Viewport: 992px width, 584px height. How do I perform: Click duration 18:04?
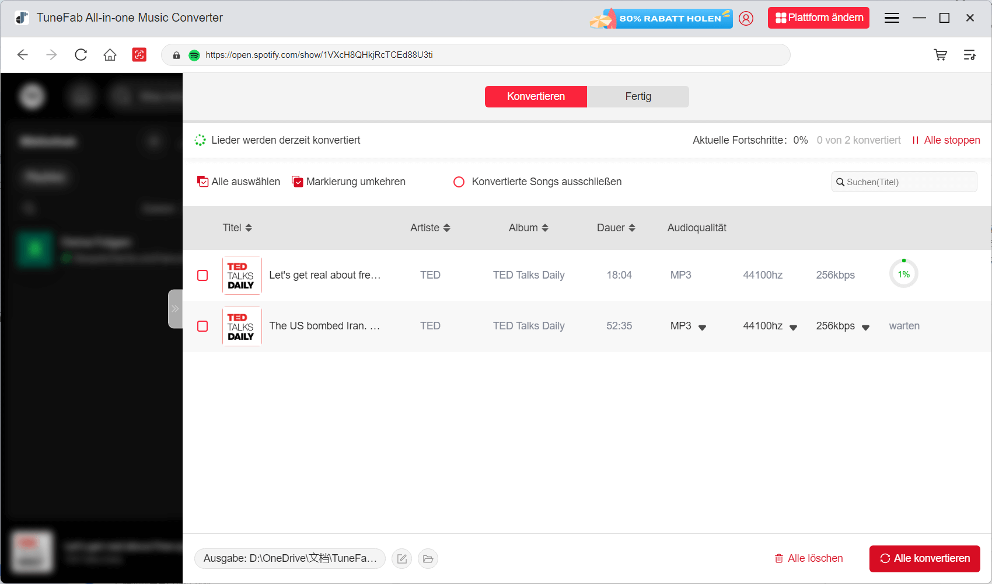(x=619, y=275)
